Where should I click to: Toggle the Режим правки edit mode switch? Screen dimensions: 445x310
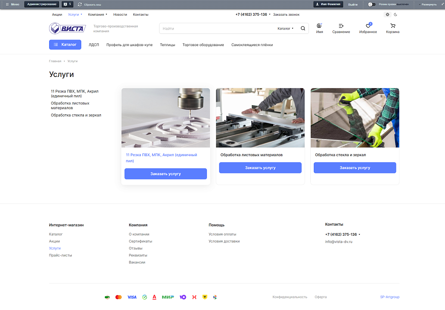(372, 4)
